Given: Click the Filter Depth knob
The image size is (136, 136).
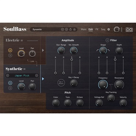Looking at the screenshot, I should (x=119, y=50).
